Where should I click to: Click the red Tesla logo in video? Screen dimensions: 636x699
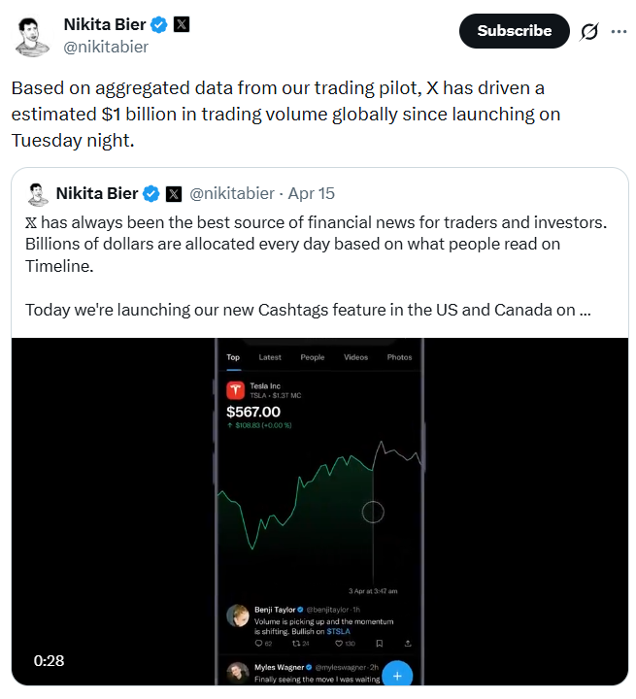pyautogui.click(x=235, y=391)
